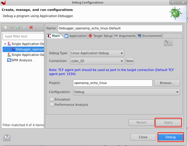Collapse the Single Application Debug tree node
The width and height of the screenshot is (188, 146).
[x=5, y=44]
